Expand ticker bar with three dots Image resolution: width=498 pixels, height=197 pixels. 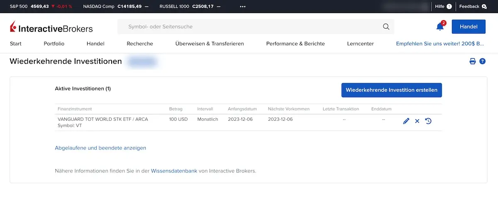pyautogui.click(x=243, y=7)
